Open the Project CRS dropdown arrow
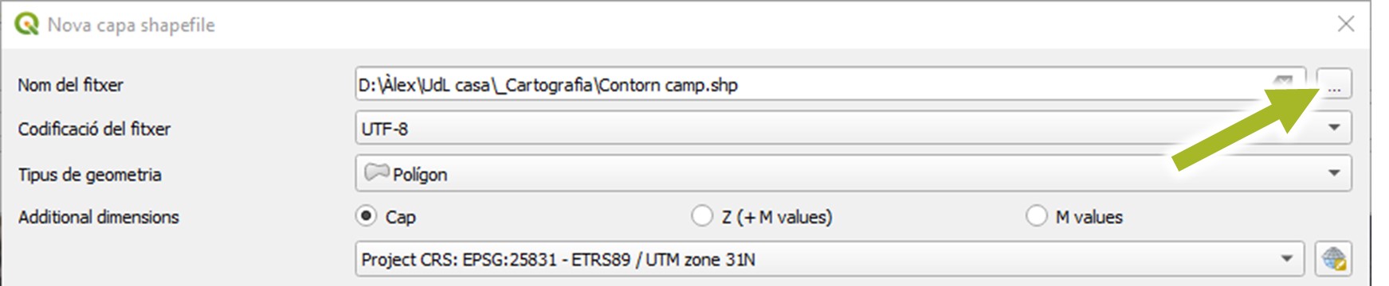The width and height of the screenshot is (1389, 286). 1286,259
